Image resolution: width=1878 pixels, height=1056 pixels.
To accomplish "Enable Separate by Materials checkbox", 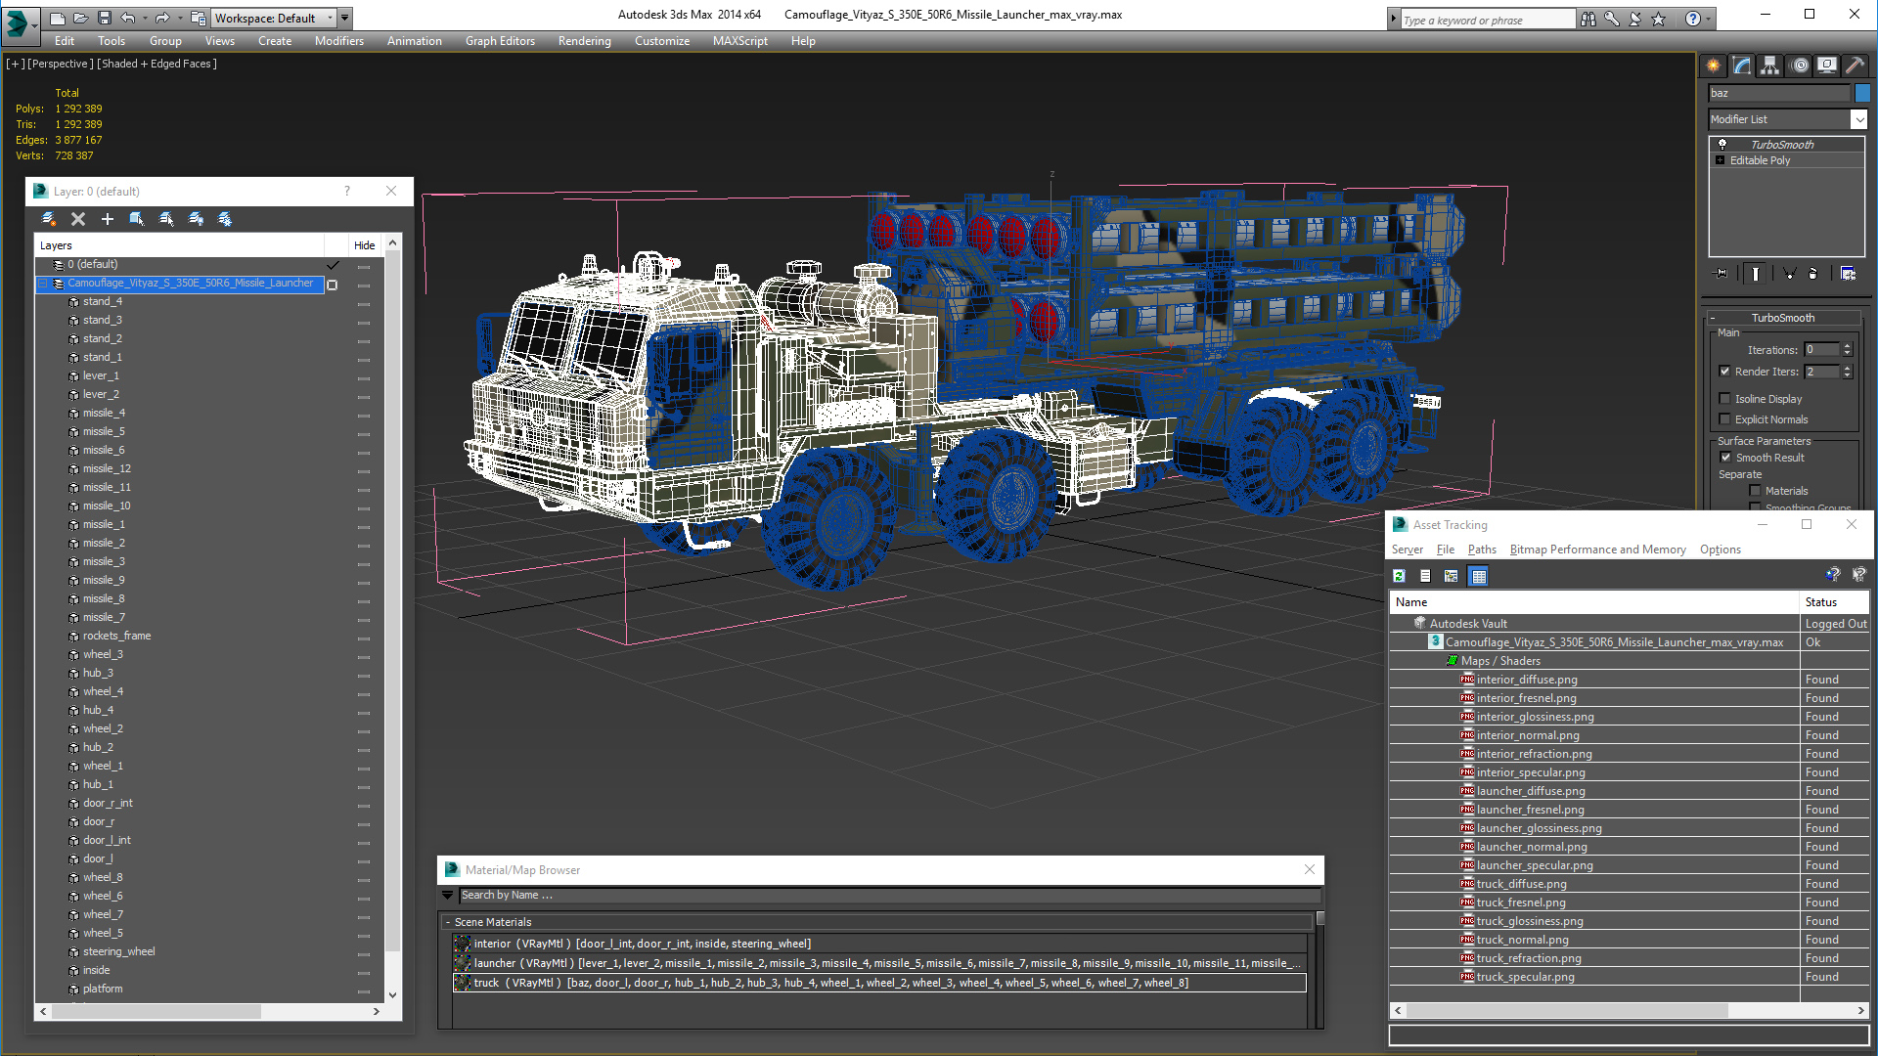I will [x=1755, y=491].
